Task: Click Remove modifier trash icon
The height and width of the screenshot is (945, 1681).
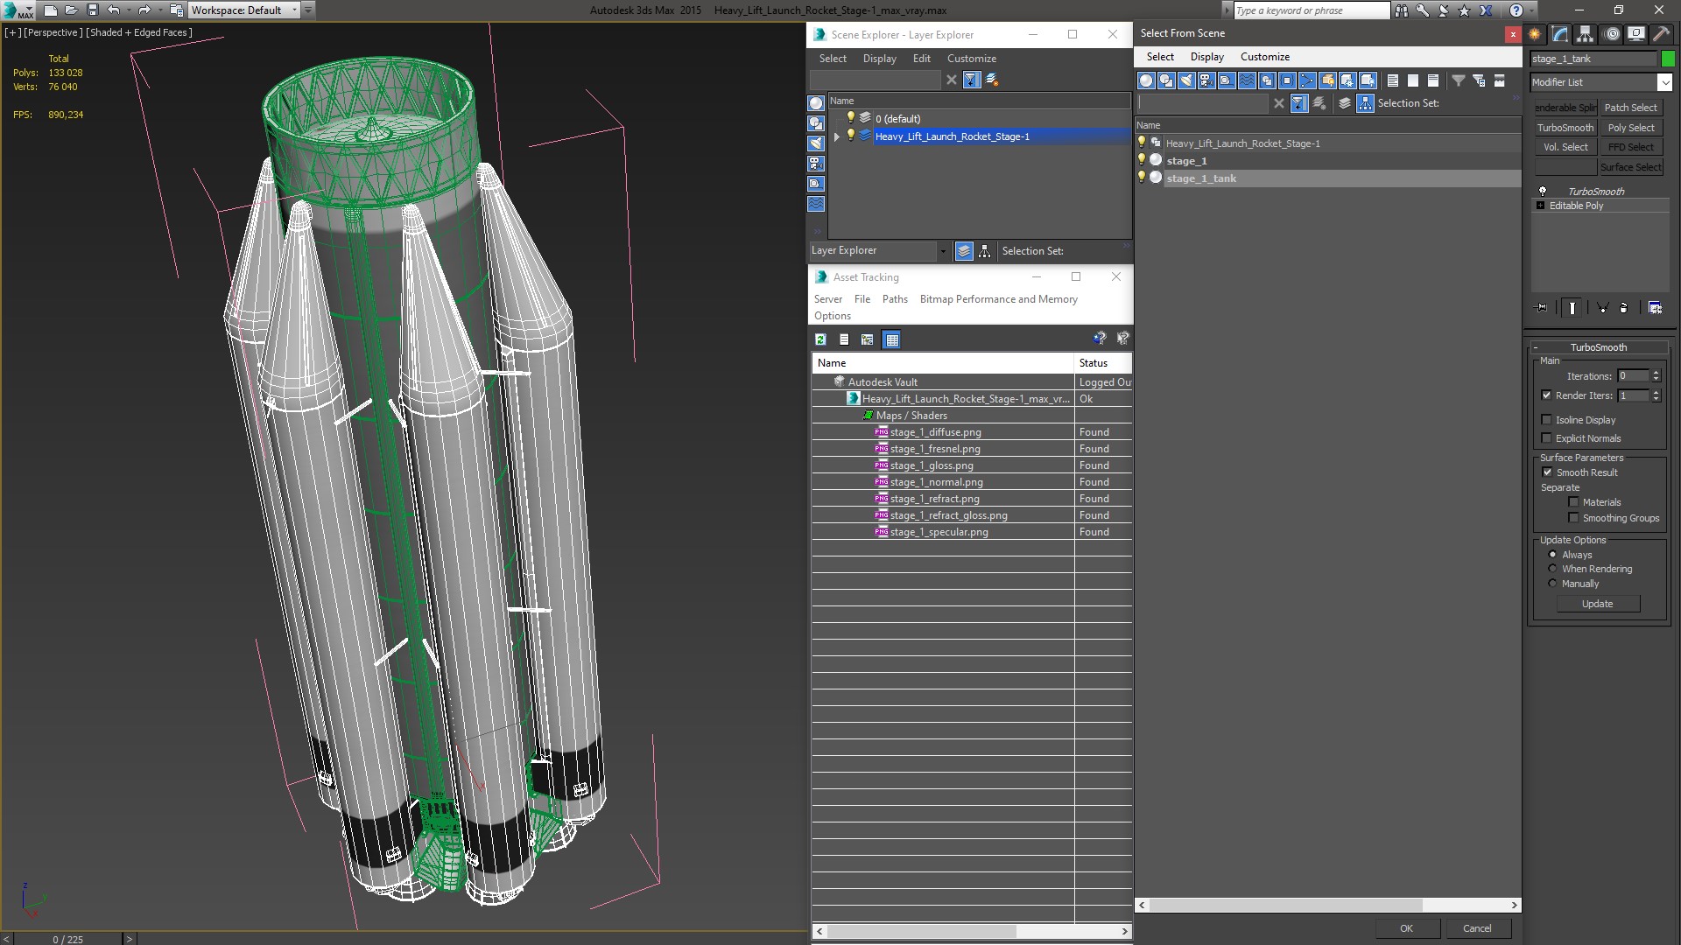Action: 1623,308
